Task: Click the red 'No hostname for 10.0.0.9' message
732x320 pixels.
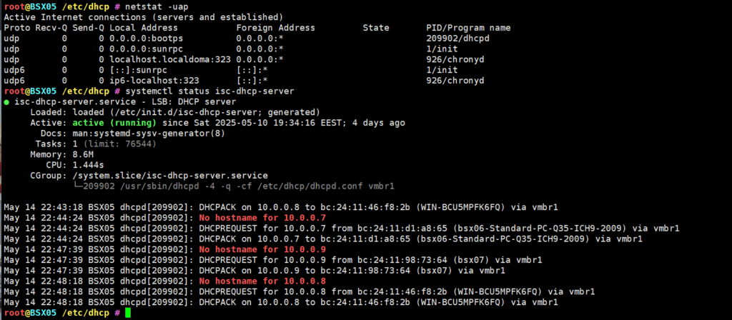Action: (262, 249)
